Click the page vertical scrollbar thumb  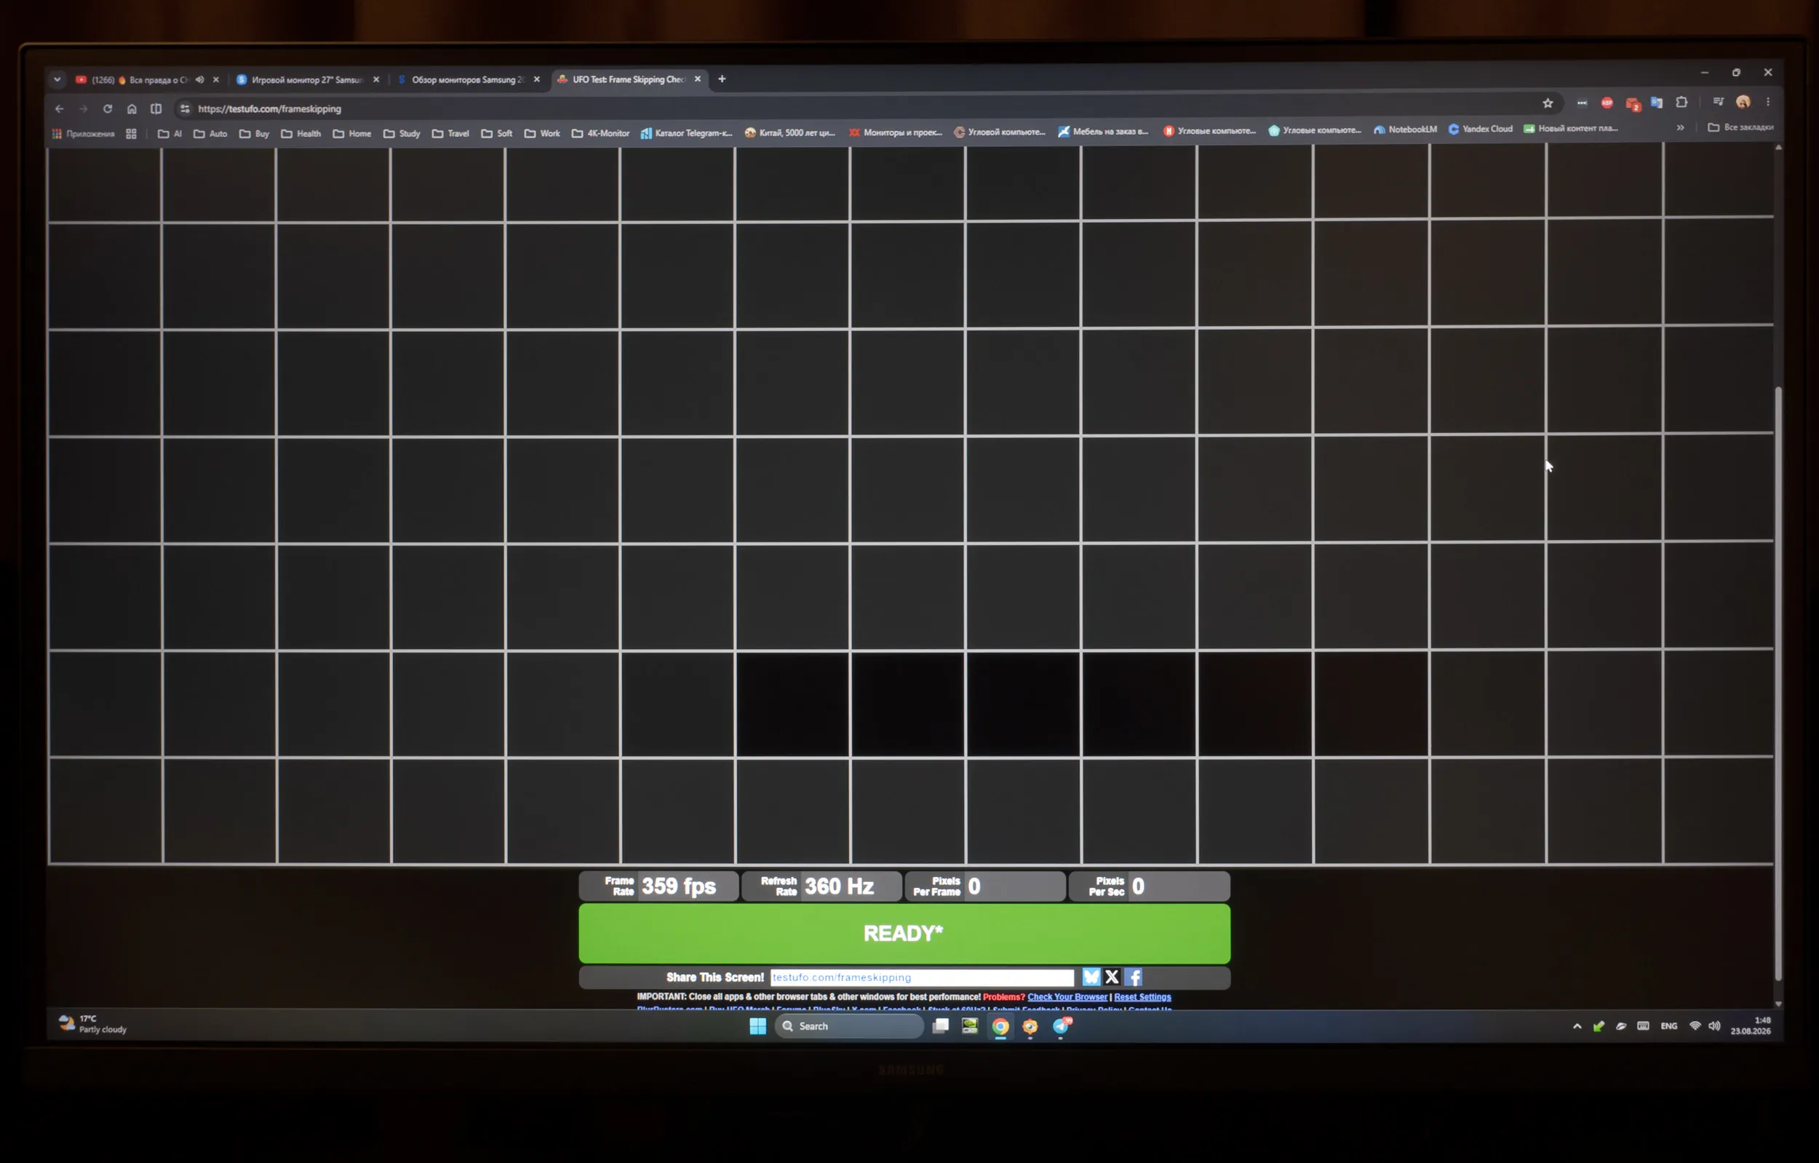pos(1778,684)
